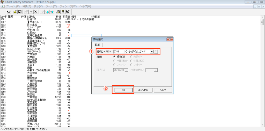Click the Chart Gallery application icon in title bar
Image resolution: width=265 pixels, height=131 pixels.
pyautogui.click(x=2, y=2)
